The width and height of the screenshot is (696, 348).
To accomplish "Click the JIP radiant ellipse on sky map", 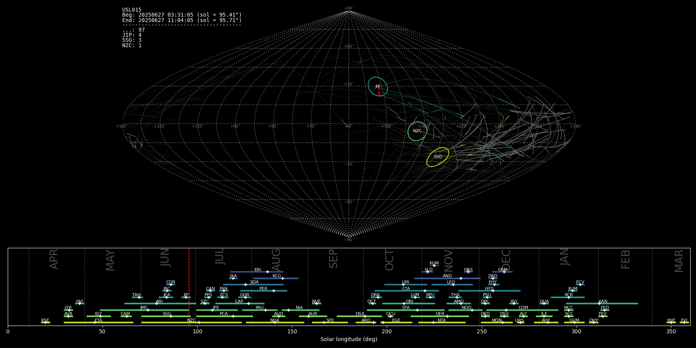I will tap(378, 87).
